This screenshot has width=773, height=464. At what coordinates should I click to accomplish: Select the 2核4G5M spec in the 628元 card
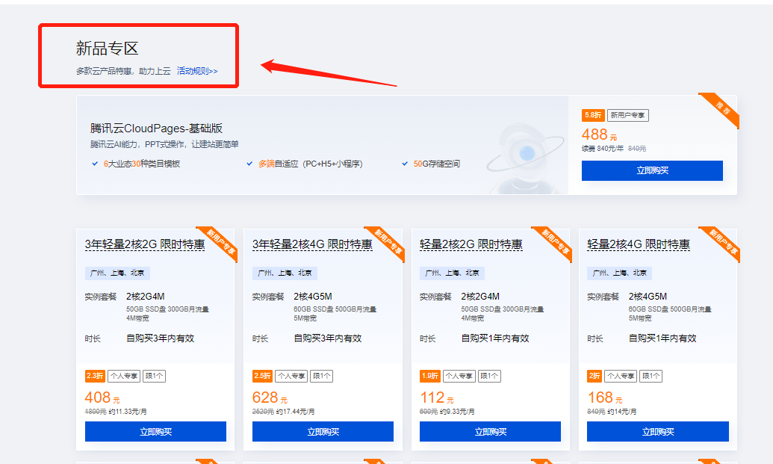click(x=313, y=297)
